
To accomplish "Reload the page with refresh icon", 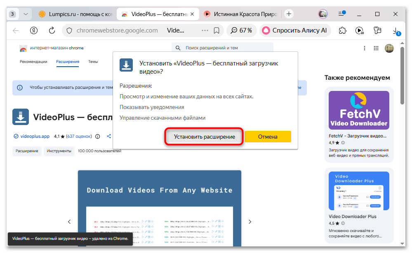I will click(52, 31).
